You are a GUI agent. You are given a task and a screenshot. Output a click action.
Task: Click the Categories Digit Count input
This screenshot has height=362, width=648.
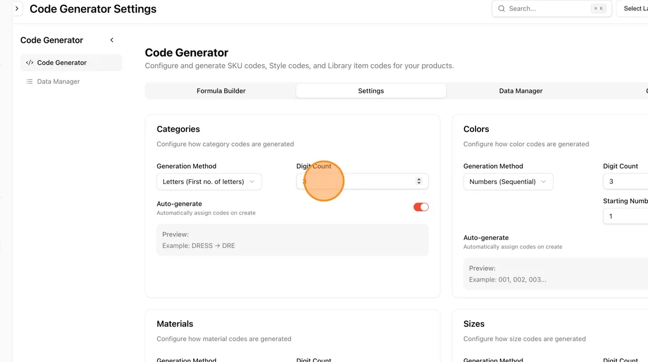[x=362, y=182]
